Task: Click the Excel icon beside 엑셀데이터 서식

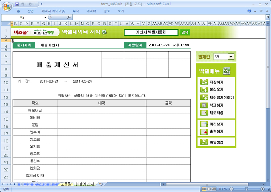Action: pyautogui.click(x=104, y=32)
